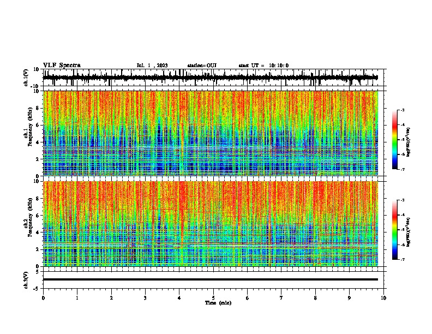Click the time axis tick label "7"
432x334 pixels.
(x=281, y=298)
